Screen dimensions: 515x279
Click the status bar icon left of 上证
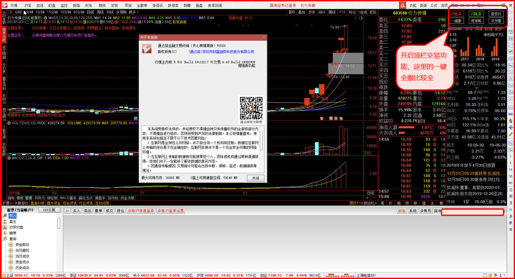click(x=3, y=276)
